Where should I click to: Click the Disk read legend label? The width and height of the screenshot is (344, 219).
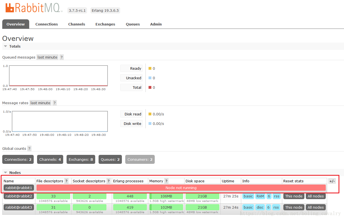coord(131,114)
